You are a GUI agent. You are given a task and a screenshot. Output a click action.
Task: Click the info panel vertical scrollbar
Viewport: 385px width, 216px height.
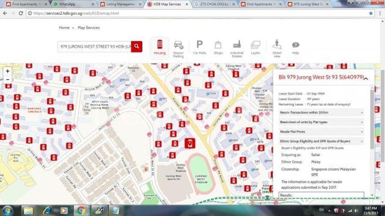[372, 119]
